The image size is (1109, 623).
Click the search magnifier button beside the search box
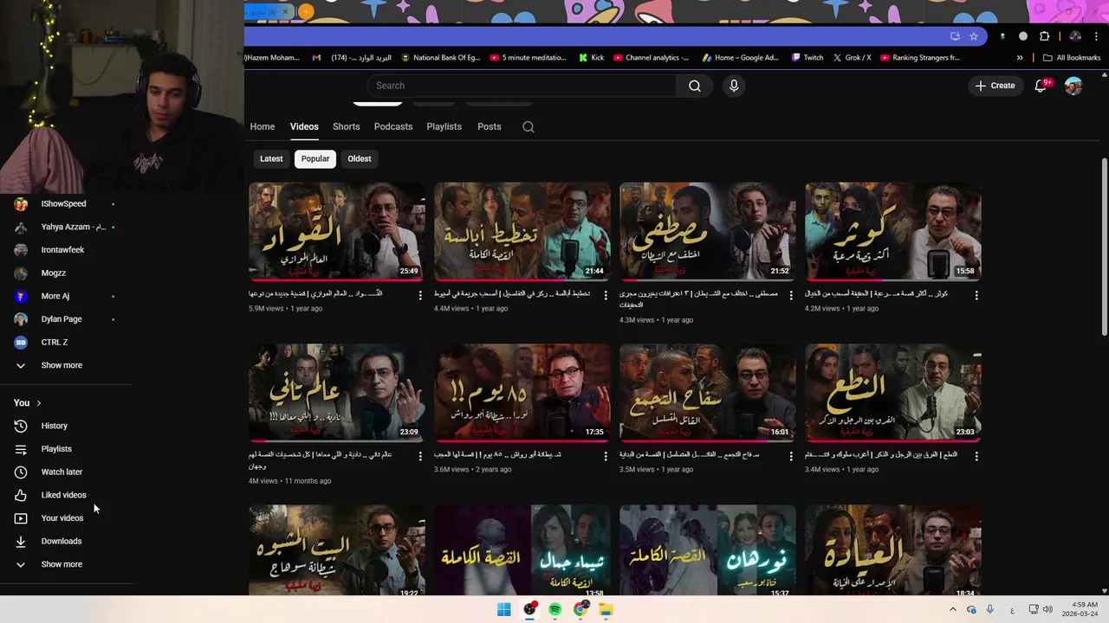tap(695, 86)
